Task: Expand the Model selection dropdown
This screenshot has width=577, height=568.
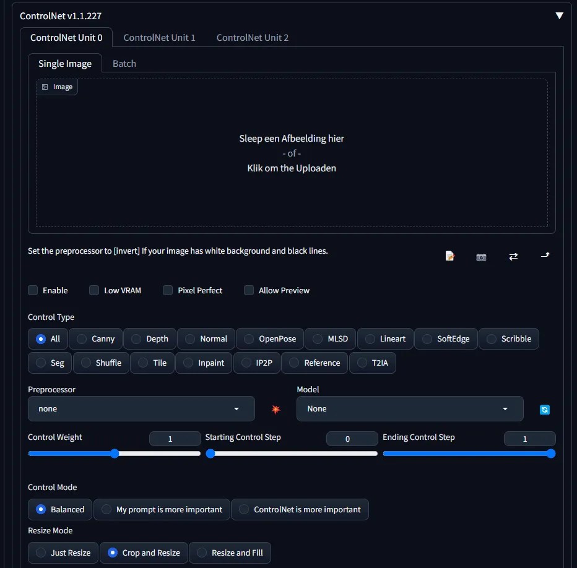Action: coord(410,409)
